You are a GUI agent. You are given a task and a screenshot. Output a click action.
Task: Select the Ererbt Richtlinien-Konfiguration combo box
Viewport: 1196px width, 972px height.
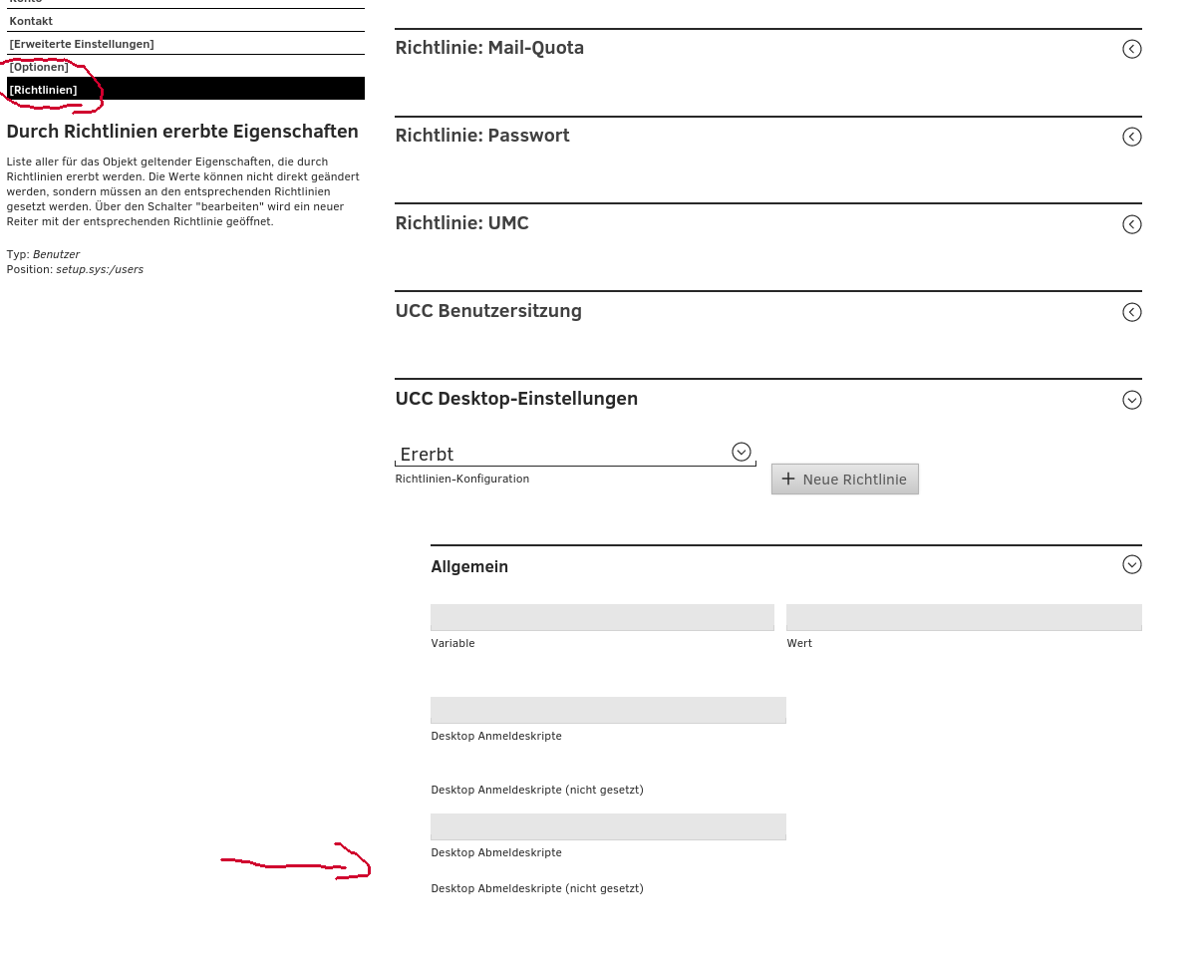point(563,455)
